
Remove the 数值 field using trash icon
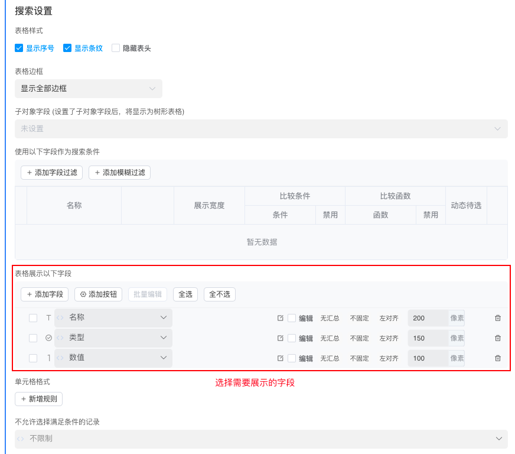[497, 358]
